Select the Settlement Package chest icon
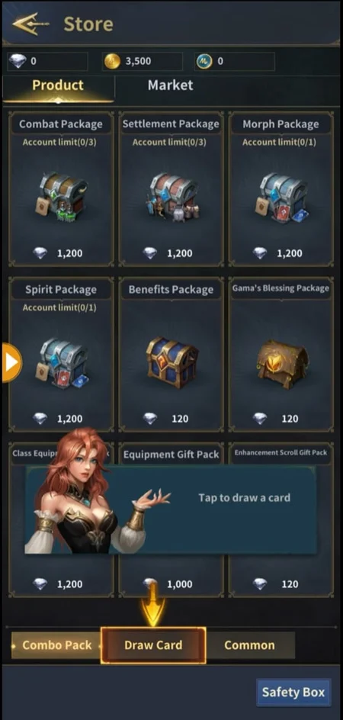The height and width of the screenshot is (720, 343). pos(173,198)
